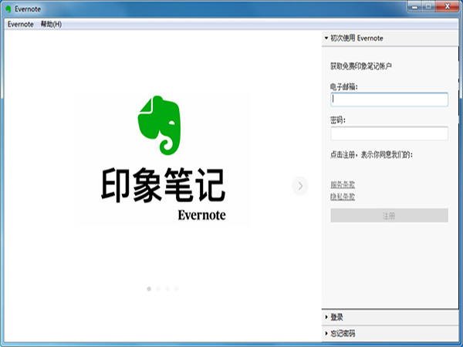This screenshot has height=347, width=463.
Task: Open the 隐私条款 link
Action: pyautogui.click(x=343, y=197)
